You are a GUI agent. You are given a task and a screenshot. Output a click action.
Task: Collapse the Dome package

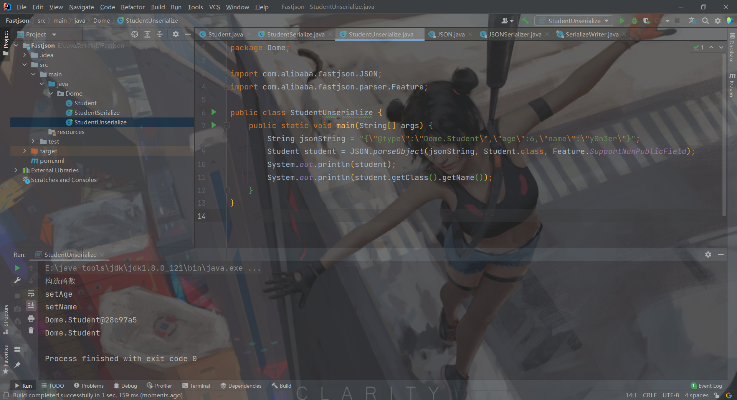pyautogui.click(x=50, y=93)
